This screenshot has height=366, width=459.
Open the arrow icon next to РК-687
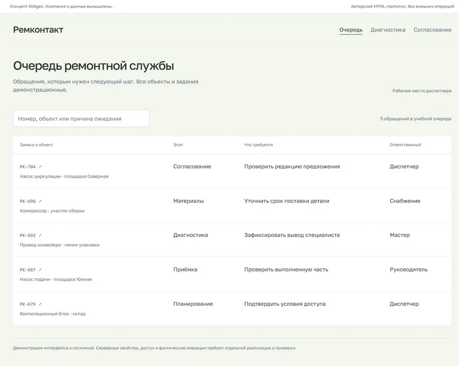click(x=40, y=270)
